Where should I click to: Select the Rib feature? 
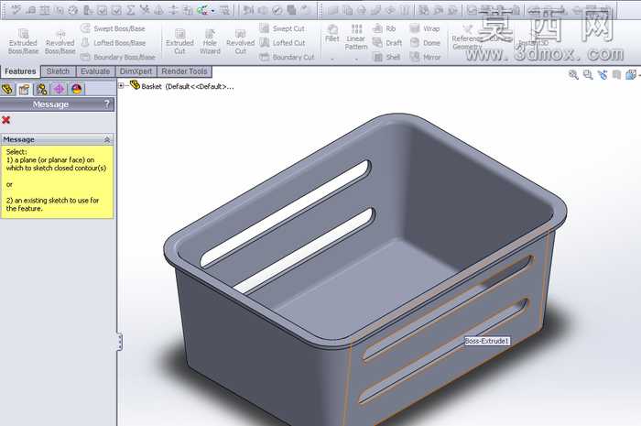point(385,28)
